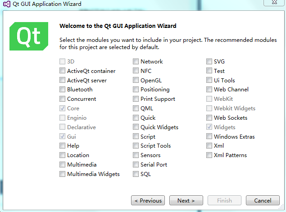The image size is (286, 212).
Task: Select the Help module checkbox
Action: tap(63, 146)
